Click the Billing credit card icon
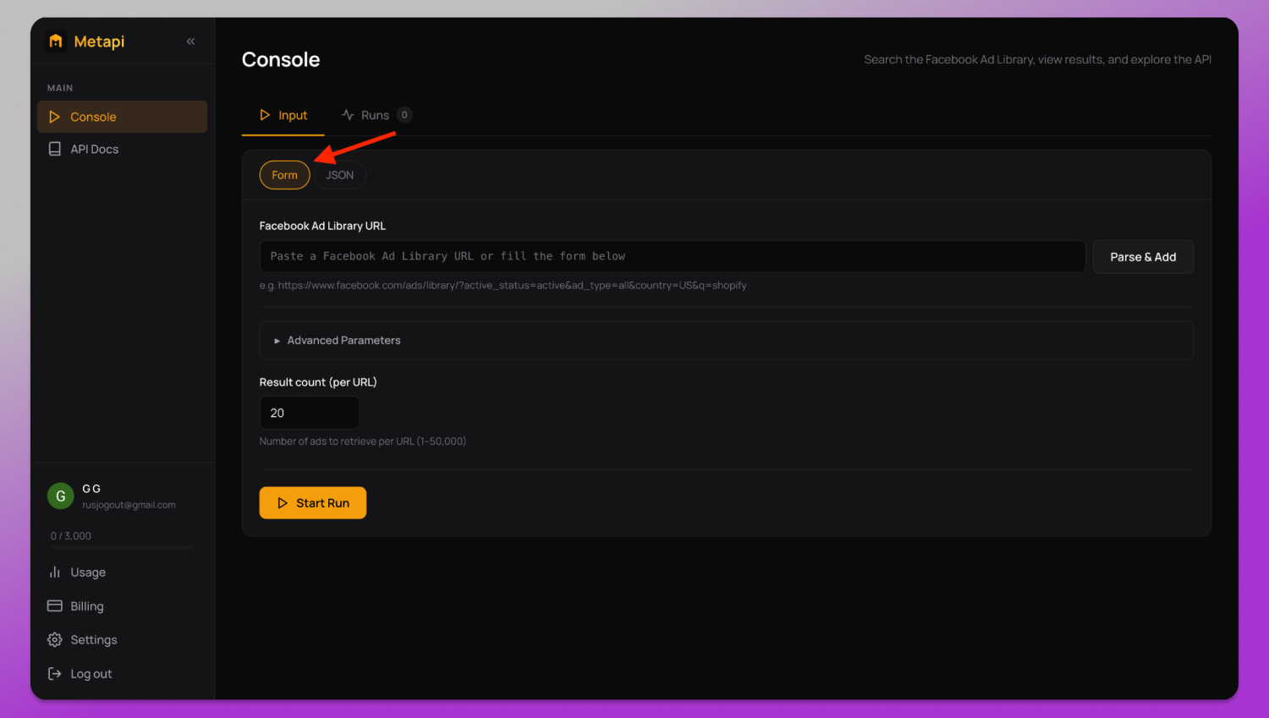Screen dimensions: 1269x718 click(x=55, y=606)
